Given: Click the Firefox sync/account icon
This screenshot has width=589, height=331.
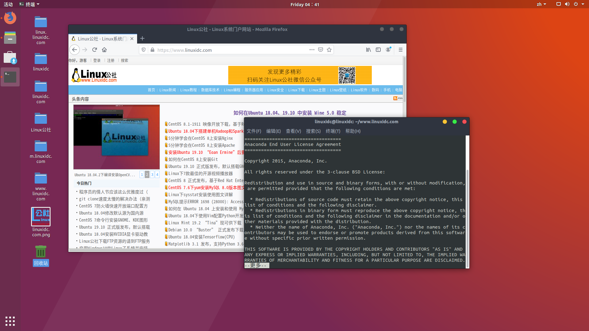Looking at the screenshot, I should pos(388,50).
